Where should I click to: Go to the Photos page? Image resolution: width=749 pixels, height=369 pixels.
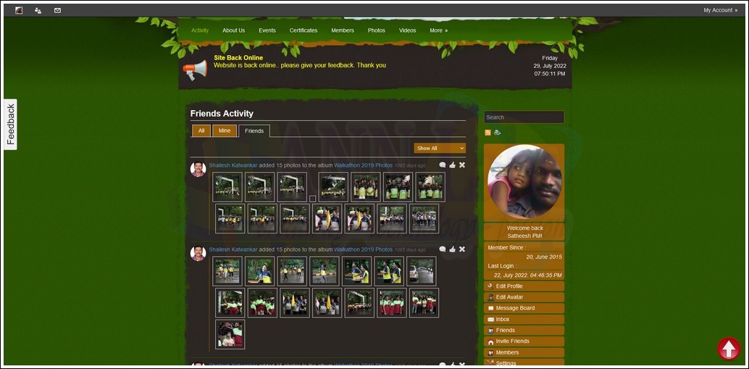[377, 30]
